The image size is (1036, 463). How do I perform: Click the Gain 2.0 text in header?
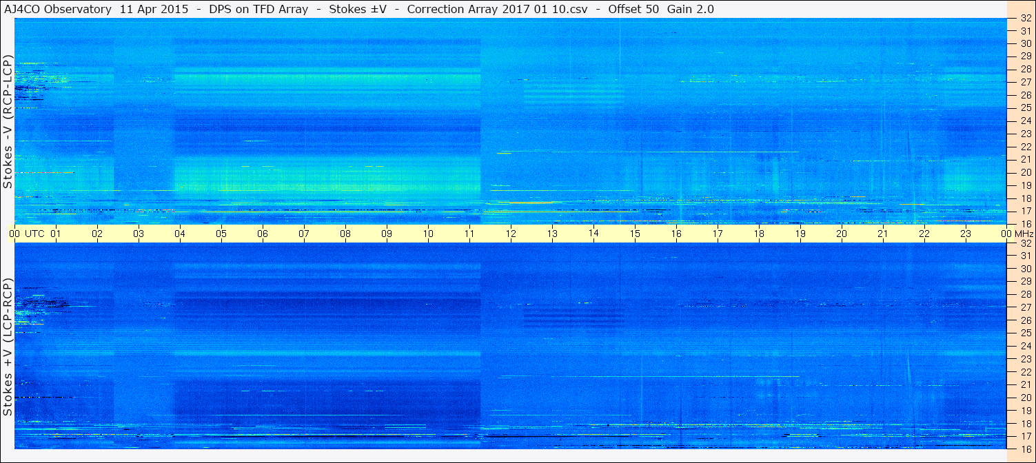point(691,9)
